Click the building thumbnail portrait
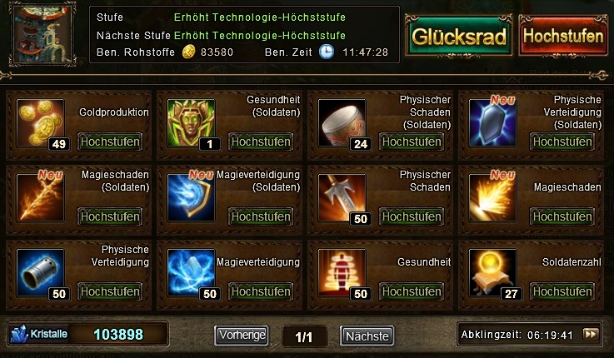 click(42, 34)
